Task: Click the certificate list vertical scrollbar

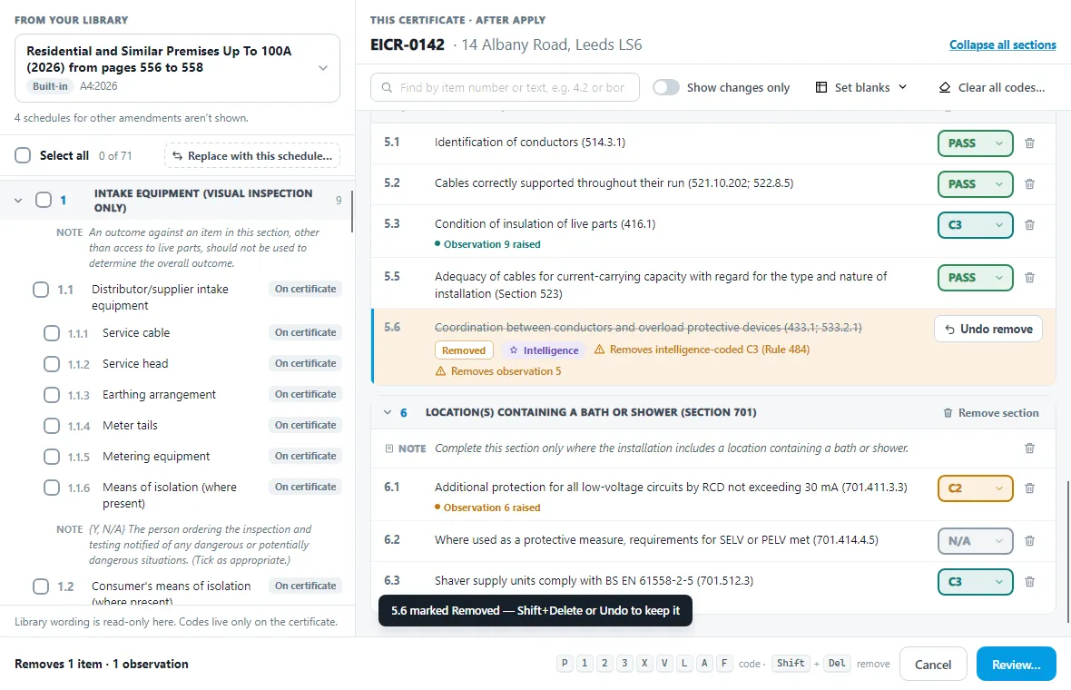Action: click(x=1067, y=552)
